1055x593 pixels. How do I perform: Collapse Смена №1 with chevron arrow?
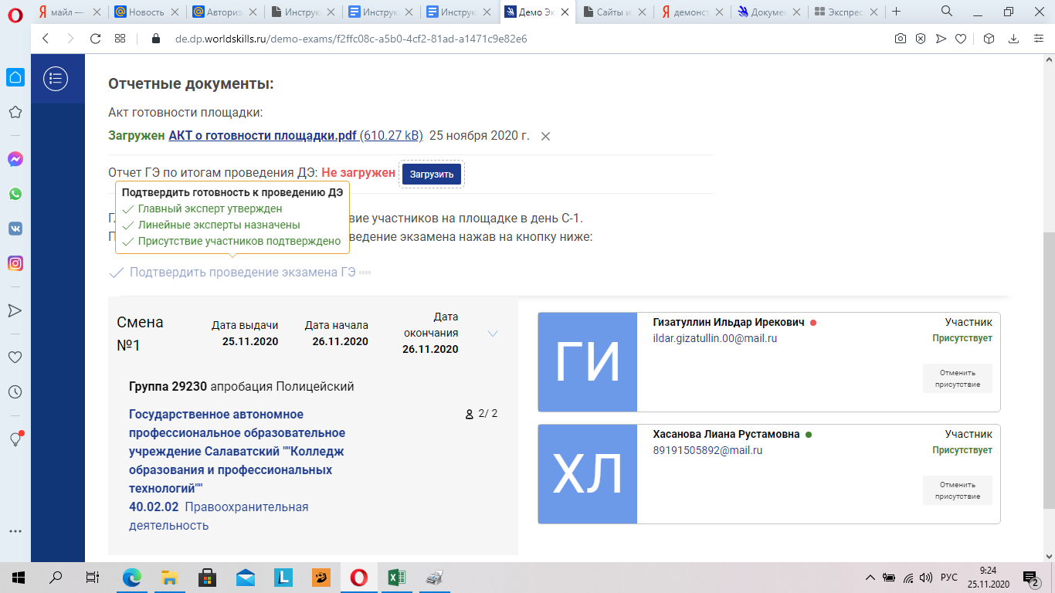[x=493, y=334]
